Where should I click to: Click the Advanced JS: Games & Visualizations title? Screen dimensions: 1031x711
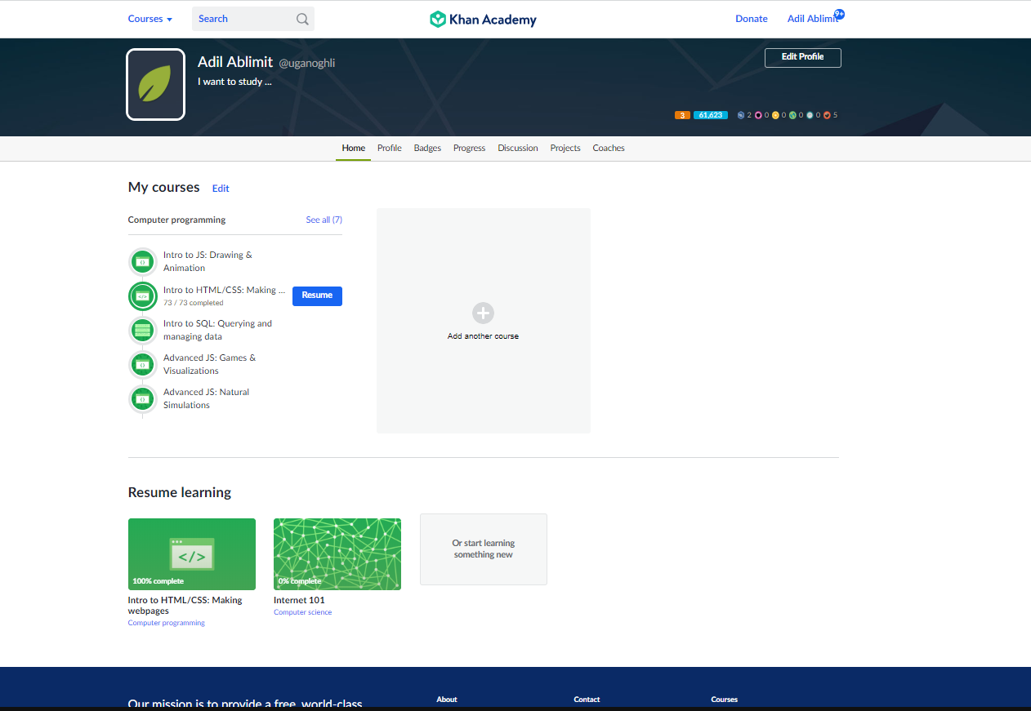tap(209, 364)
